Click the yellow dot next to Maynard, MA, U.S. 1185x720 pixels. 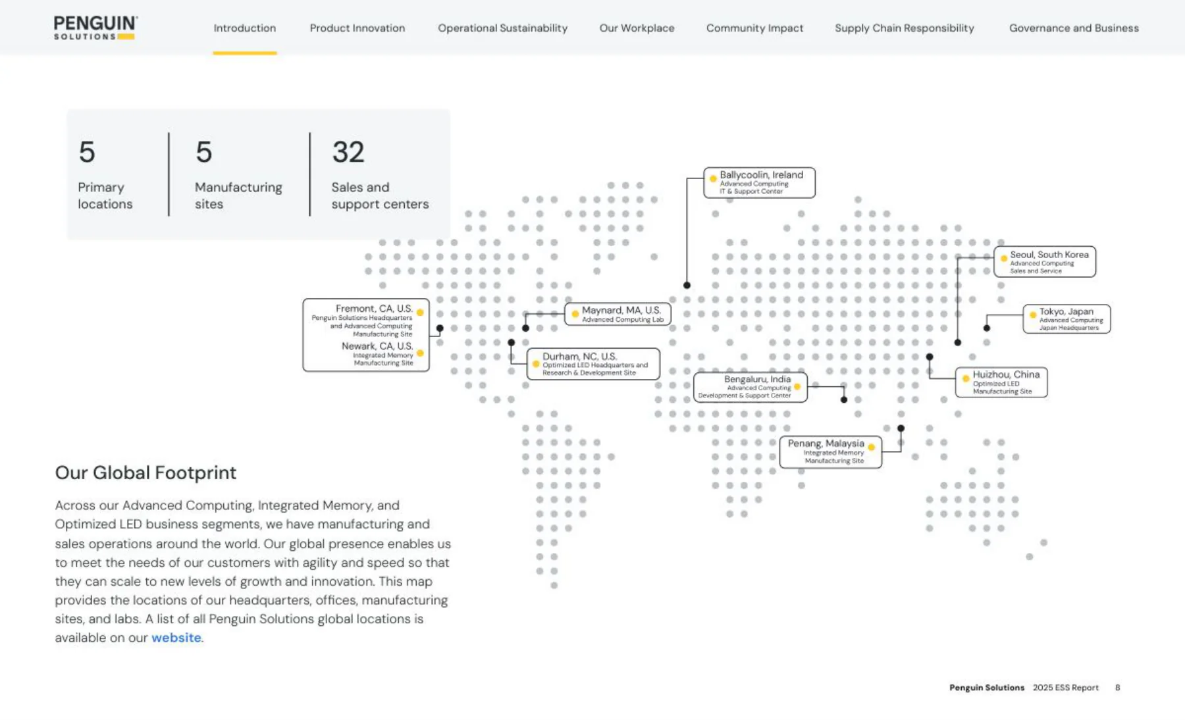(575, 314)
